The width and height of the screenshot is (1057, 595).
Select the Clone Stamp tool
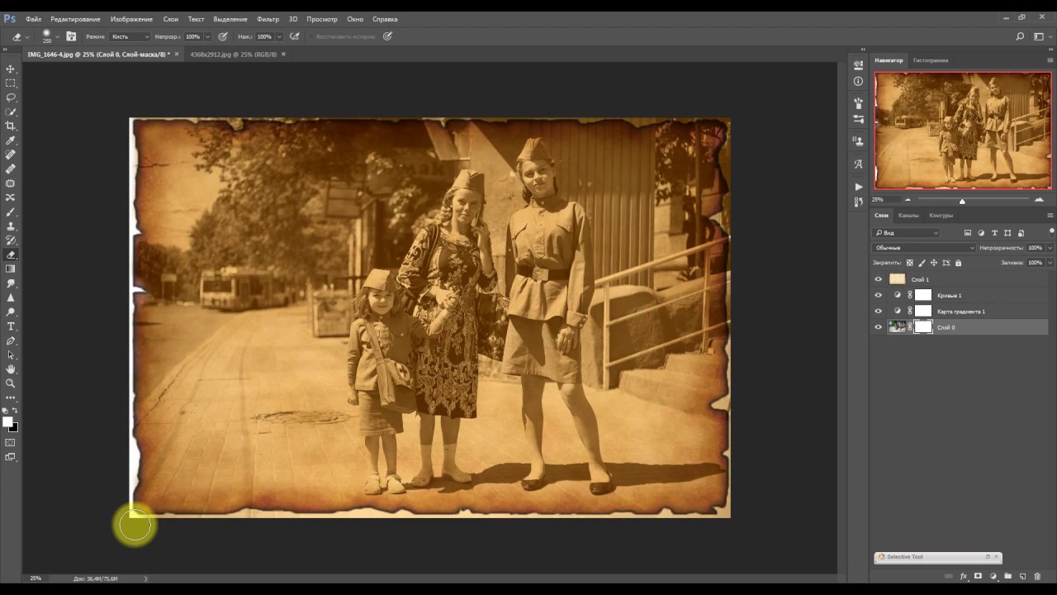point(11,226)
